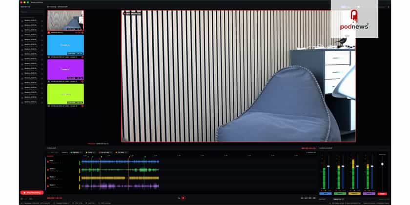This screenshot has height=205, width=410.
Task: Click the red circle icon under the blue Camera 2 thumbnail
Action: pyautogui.click(x=82, y=57)
